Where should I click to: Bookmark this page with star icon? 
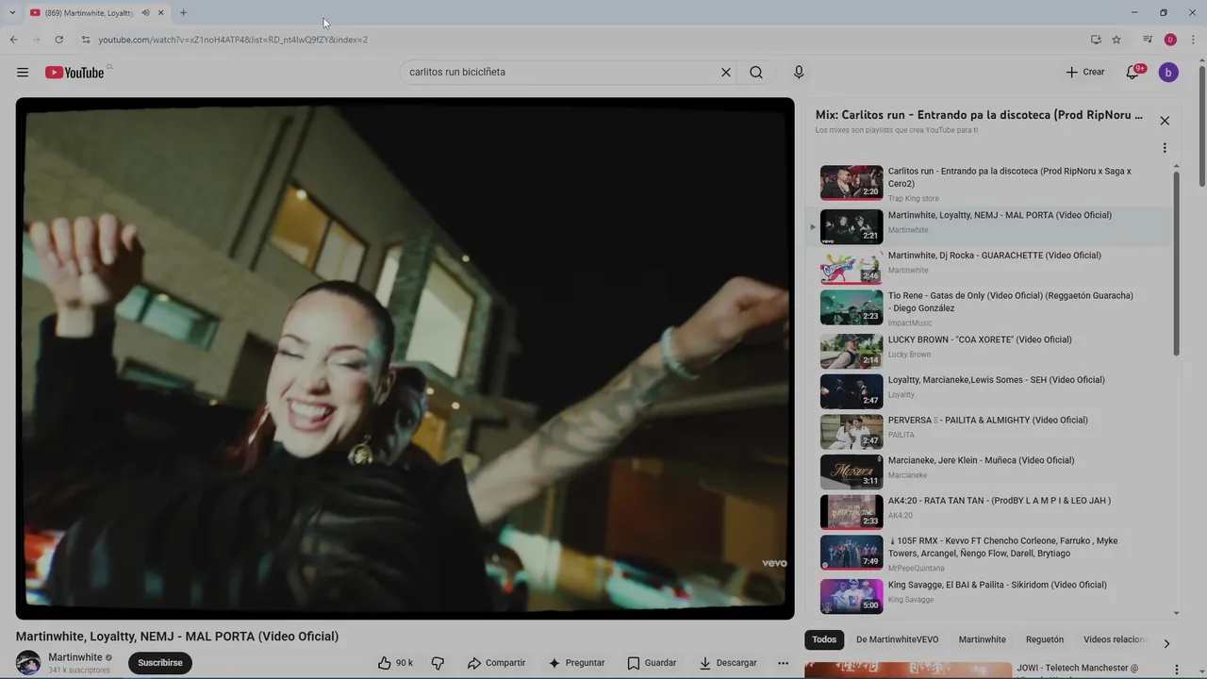click(x=1116, y=40)
